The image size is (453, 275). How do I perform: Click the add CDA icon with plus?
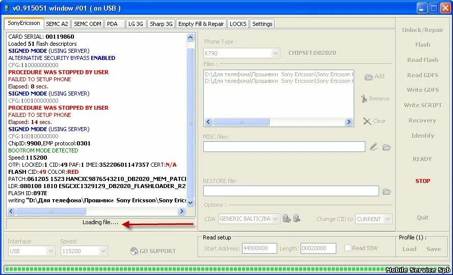(x=286, y=219)
